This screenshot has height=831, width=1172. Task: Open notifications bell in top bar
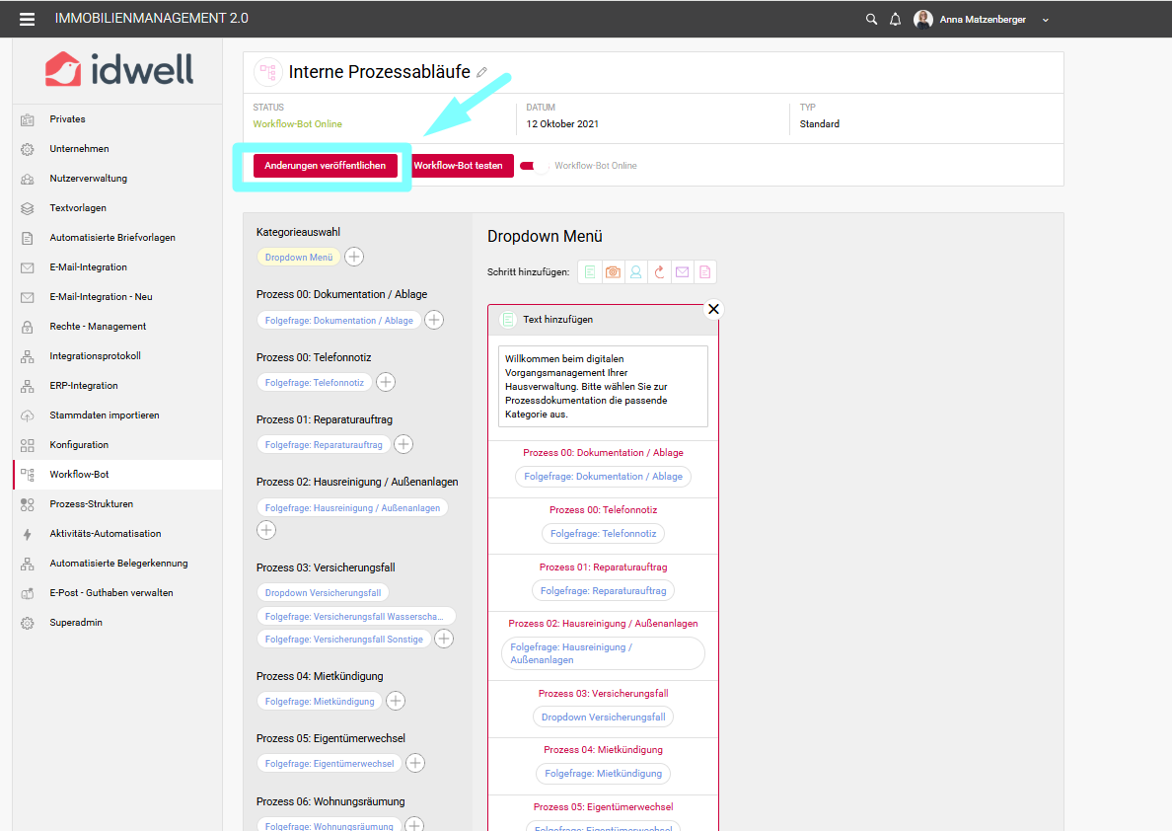pos(896,19)
